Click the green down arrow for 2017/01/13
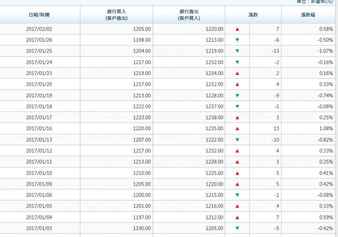 pos(238,140)
